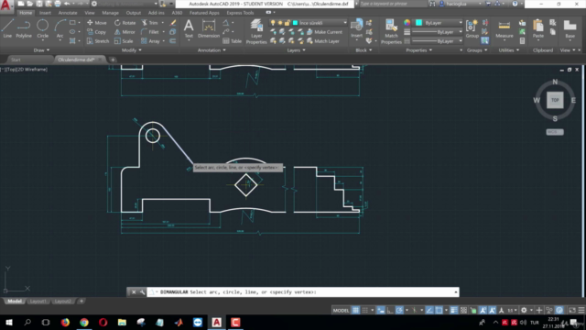Click the Erase tool icon
Screen dimensions: 586x330
pyautogui.click(x=173, y=23)
